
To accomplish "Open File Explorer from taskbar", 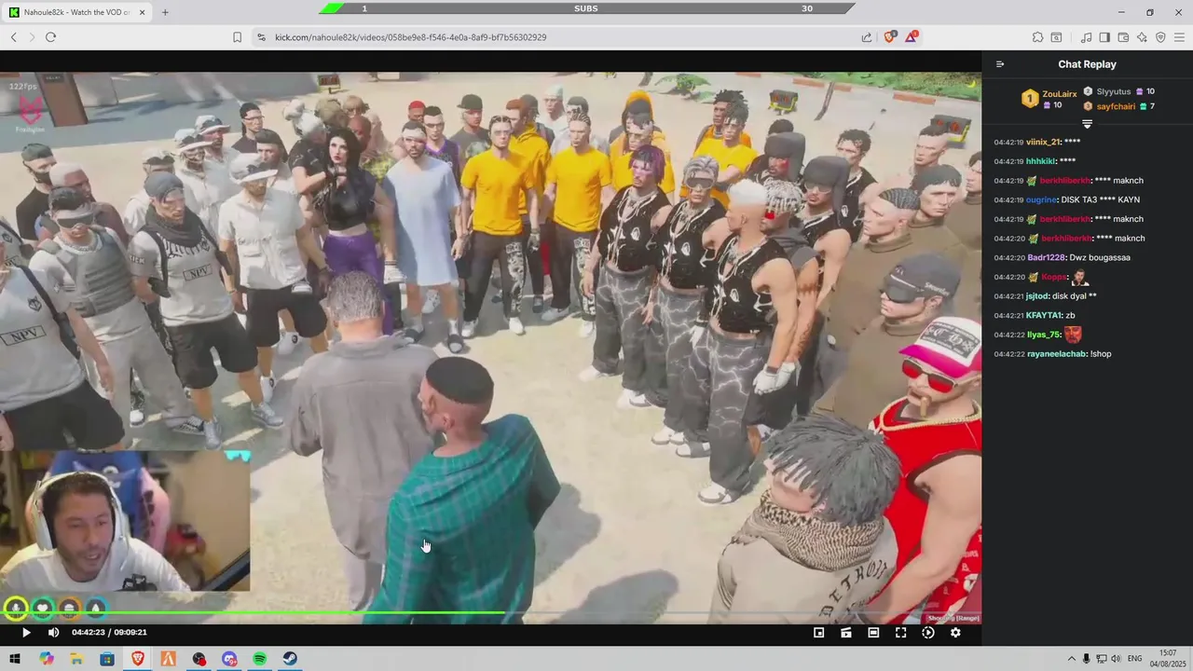I will (76, 659).
